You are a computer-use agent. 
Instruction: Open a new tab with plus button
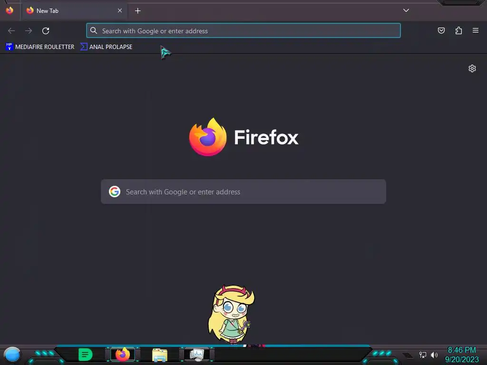tap(137, 11)
